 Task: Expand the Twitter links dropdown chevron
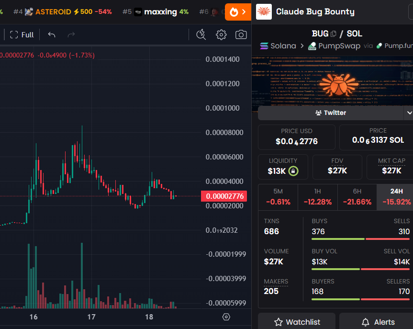pyautogui.click(x=408, y=113)
